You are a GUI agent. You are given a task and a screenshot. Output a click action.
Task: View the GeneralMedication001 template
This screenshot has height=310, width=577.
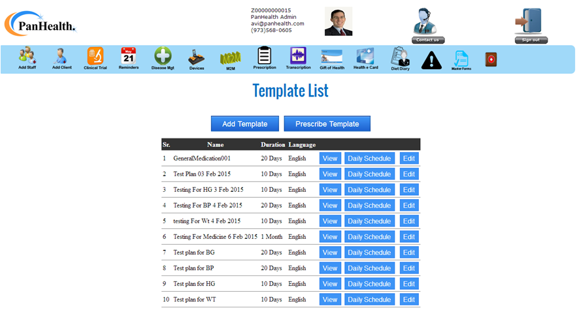(330, 159)
